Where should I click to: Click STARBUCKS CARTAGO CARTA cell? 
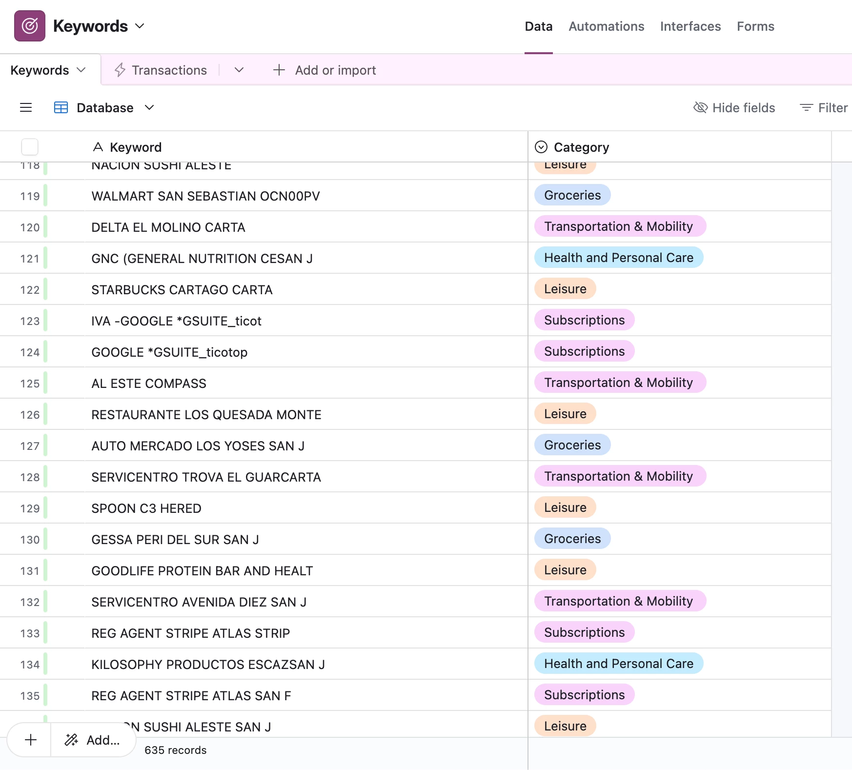coord(306,289)
